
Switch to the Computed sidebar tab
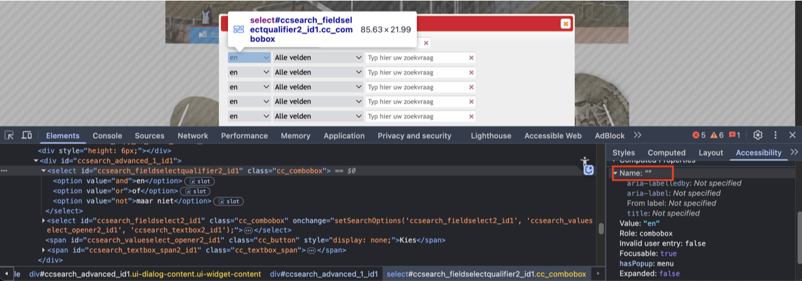[x=666, y=153]
